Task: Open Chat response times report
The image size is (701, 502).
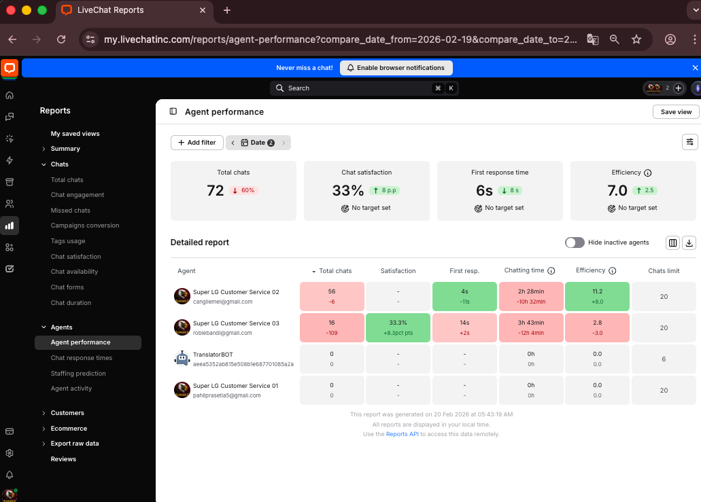Action: point(82,358)
